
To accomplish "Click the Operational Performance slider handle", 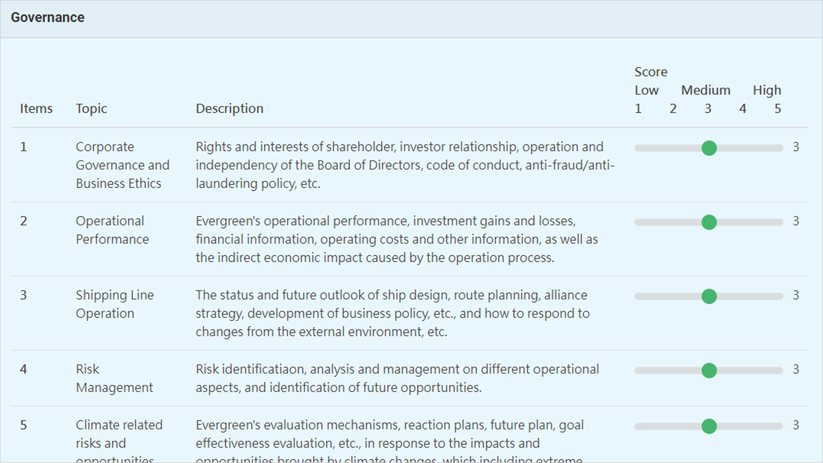I will (709, 222).
